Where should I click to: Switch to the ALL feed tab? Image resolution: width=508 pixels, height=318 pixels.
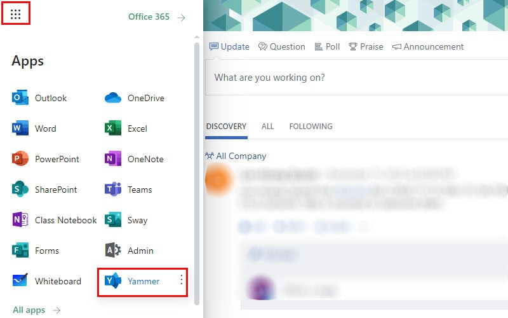(x=267, y=126)
